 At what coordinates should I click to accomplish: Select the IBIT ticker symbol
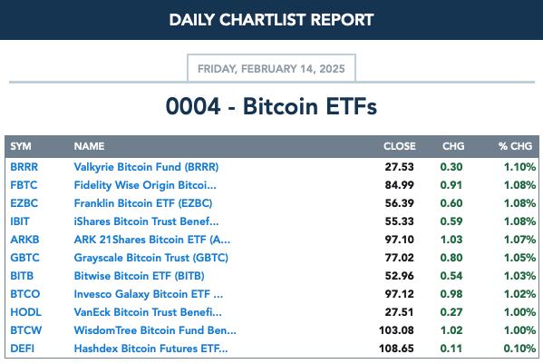pos(20,221)
